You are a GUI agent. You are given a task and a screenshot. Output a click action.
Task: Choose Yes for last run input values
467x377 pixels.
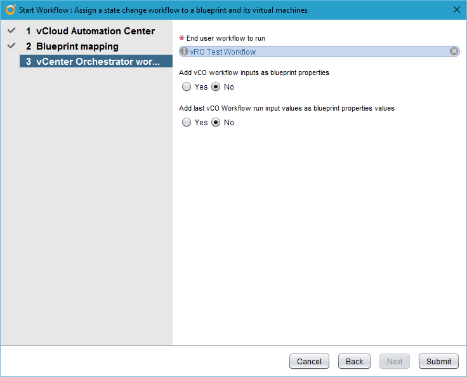coord(187,123)
